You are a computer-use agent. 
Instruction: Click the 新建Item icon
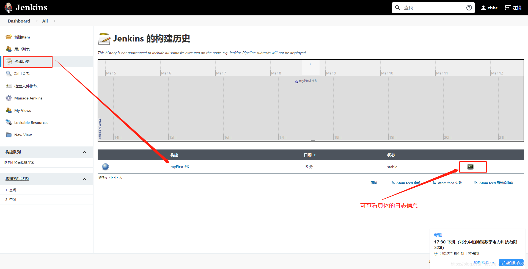point(9,37)
